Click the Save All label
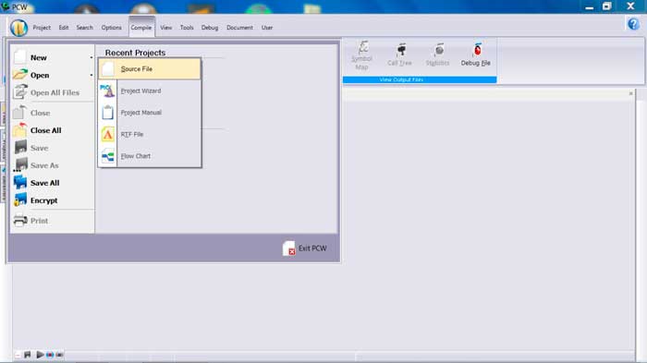 [44, 183]
